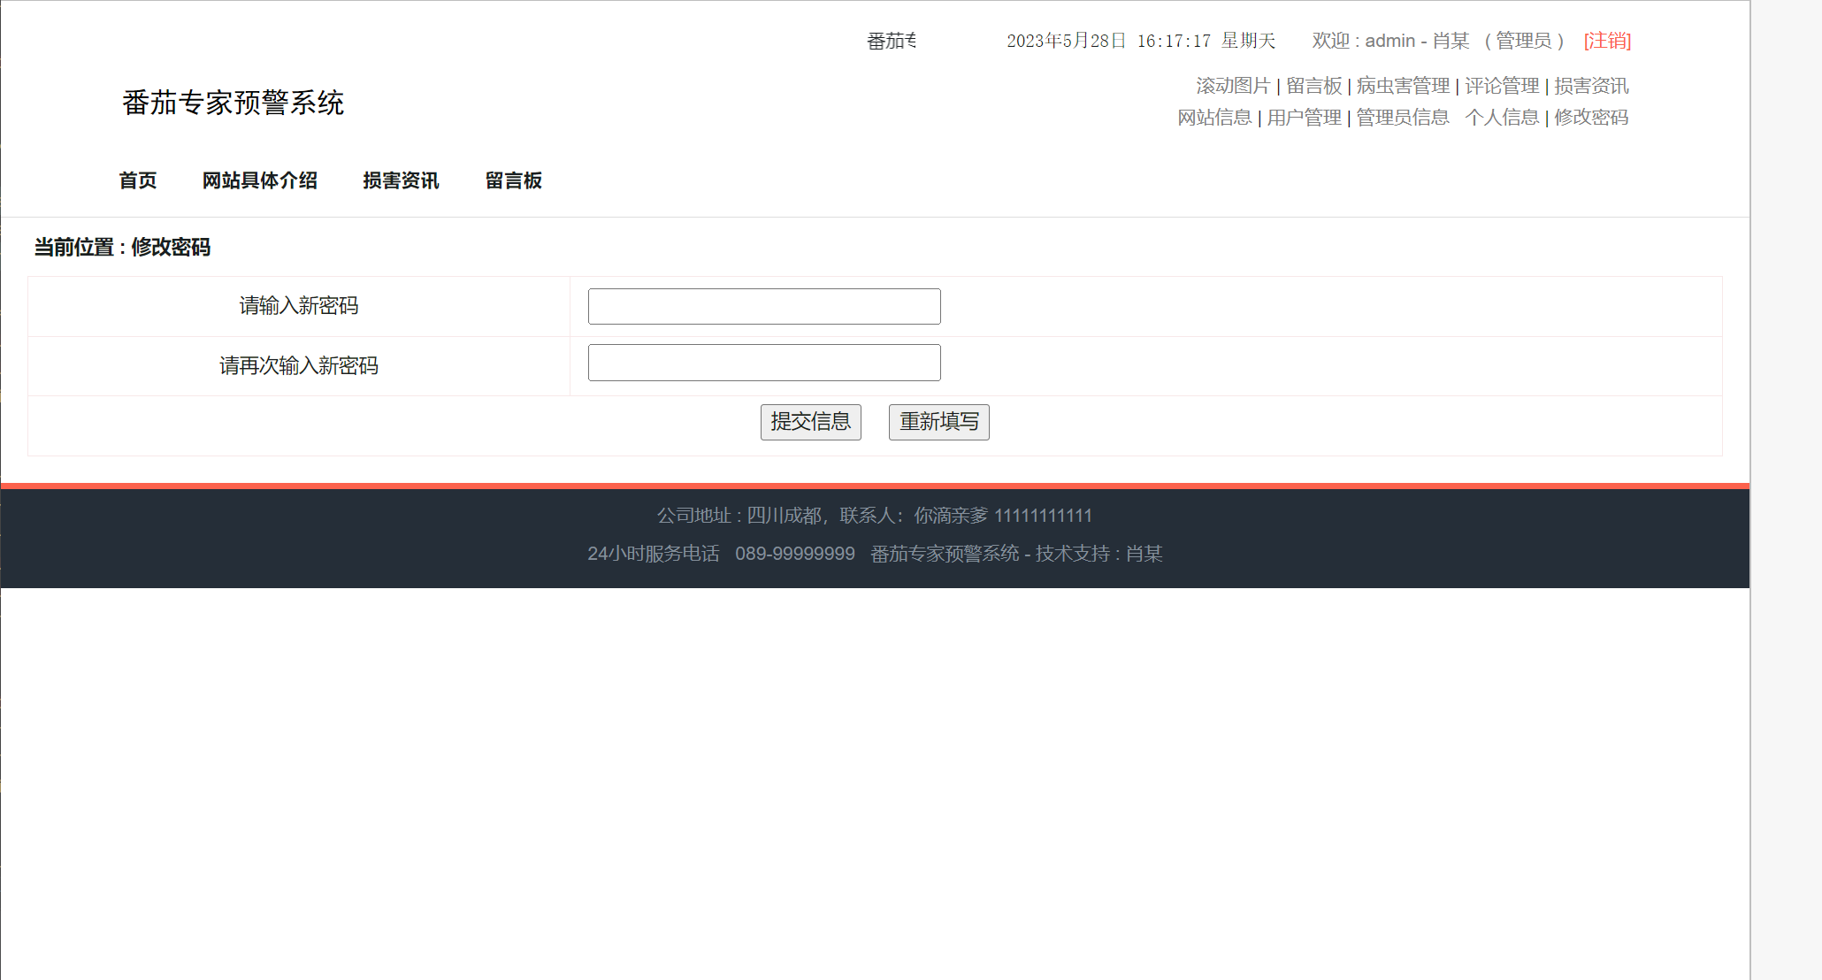Click the 请输入新密码 input field
The image size is (1822, 980).
tap(763, 306)
